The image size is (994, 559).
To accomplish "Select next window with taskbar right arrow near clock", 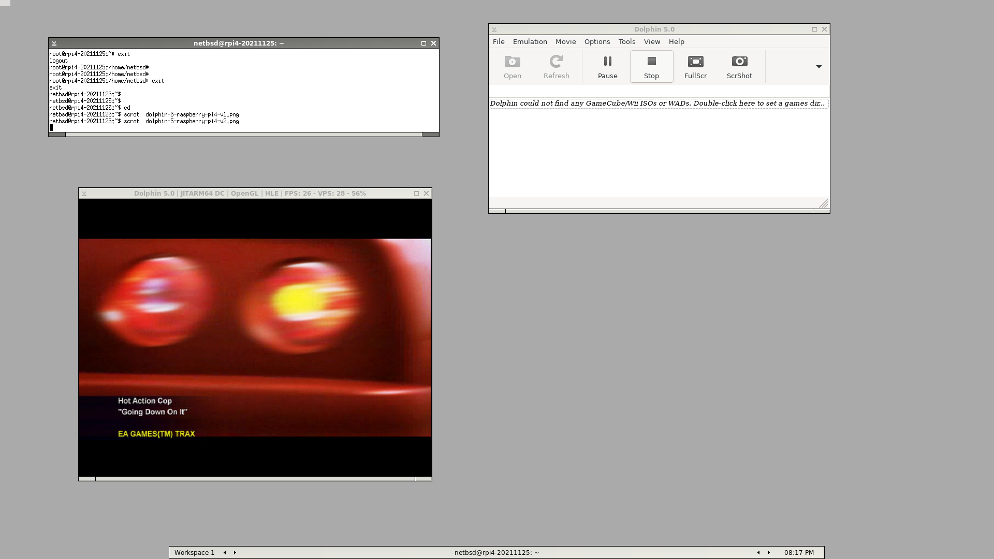I will (768, 553).
